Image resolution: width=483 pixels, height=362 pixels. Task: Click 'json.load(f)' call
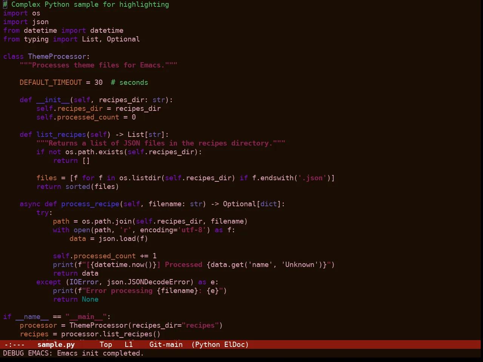[x=123, y=239]
